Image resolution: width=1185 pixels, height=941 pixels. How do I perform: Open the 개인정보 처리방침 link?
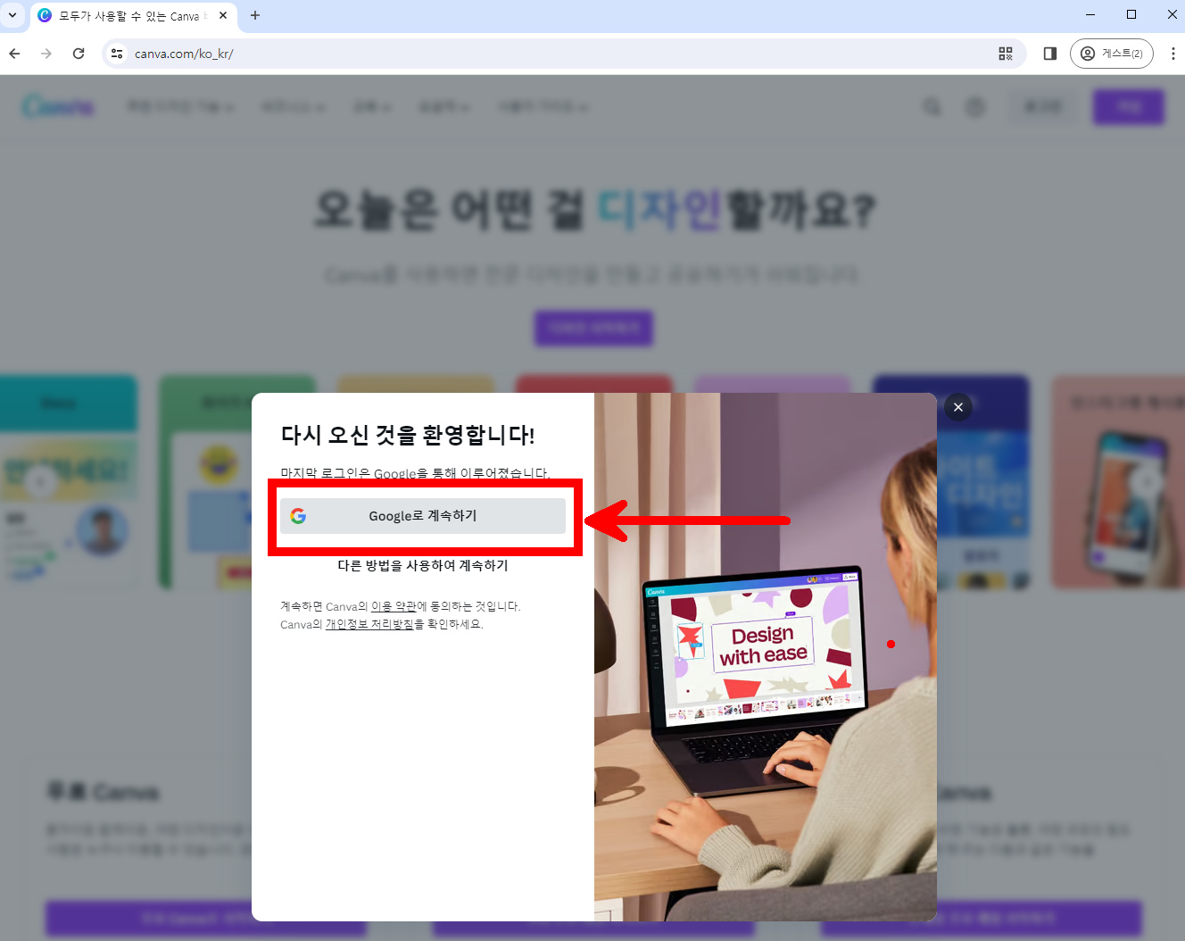tap(369, 624)
